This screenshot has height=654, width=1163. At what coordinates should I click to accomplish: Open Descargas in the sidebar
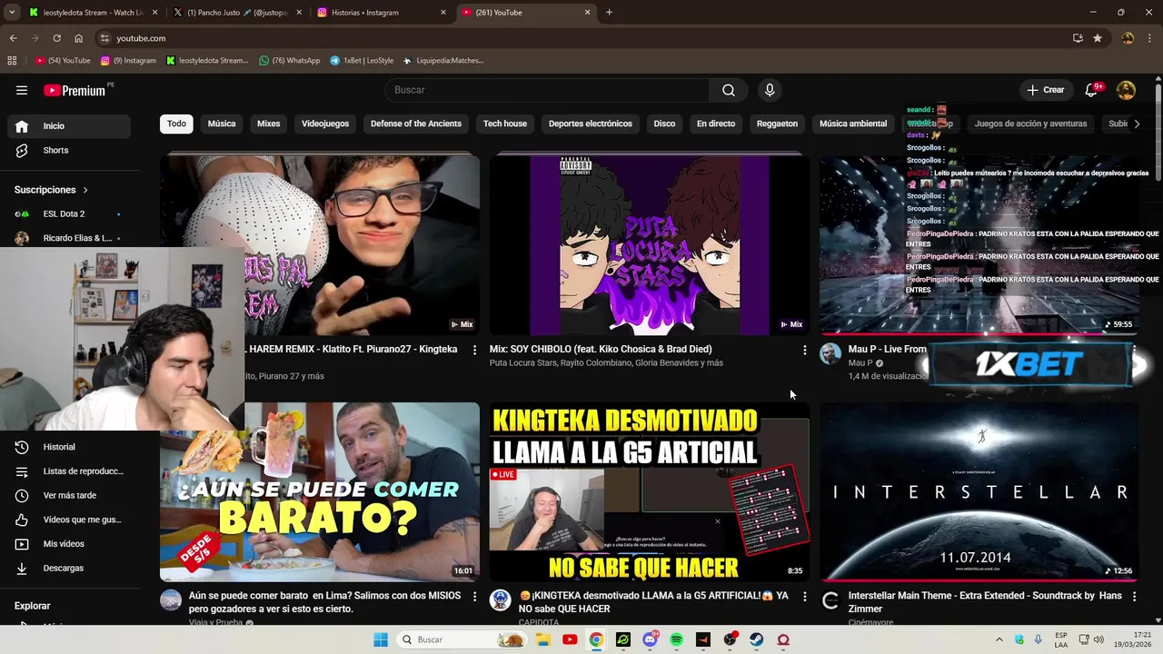(x=69, y=568)
